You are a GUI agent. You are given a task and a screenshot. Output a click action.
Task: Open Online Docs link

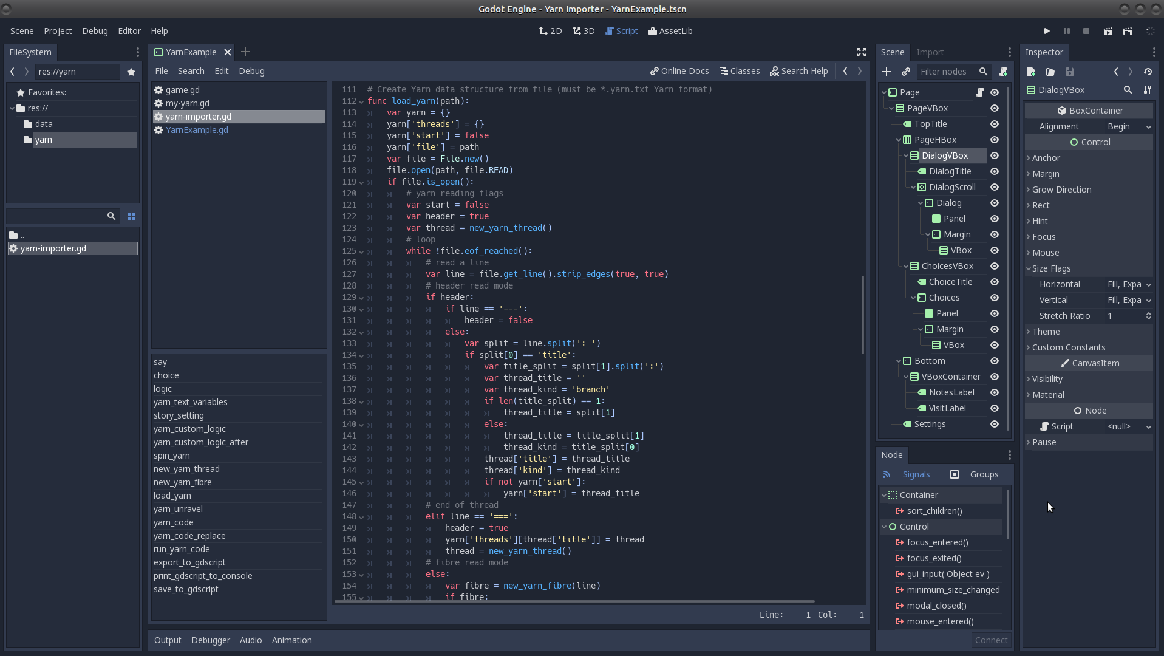point(679,71)
